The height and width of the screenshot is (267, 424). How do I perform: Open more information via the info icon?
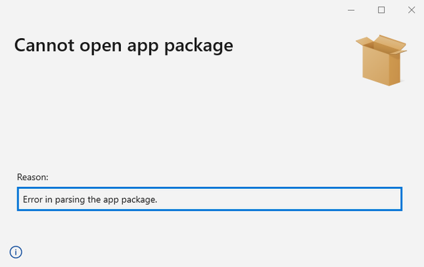(15, 252)
